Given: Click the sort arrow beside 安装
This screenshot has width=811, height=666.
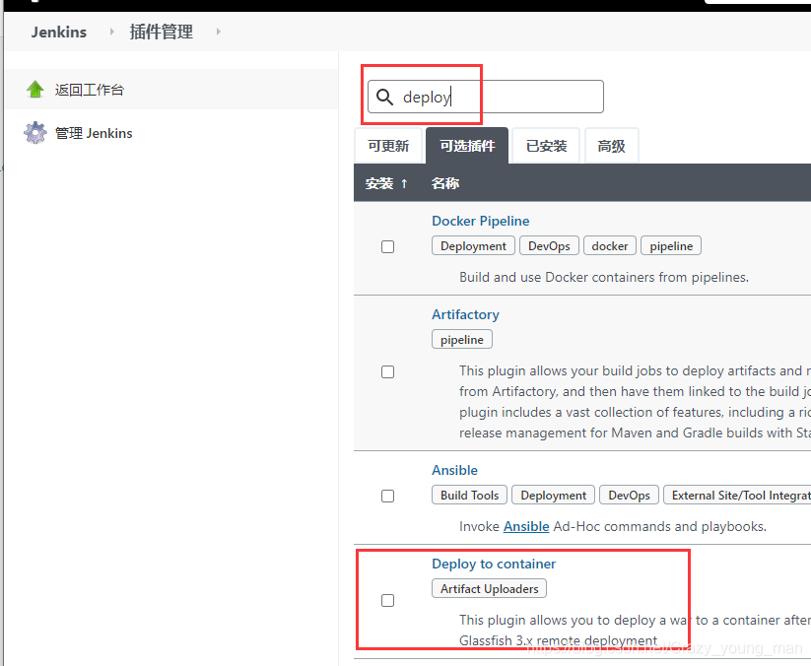Looking at the screenshot, I should [x=404, y=183].
